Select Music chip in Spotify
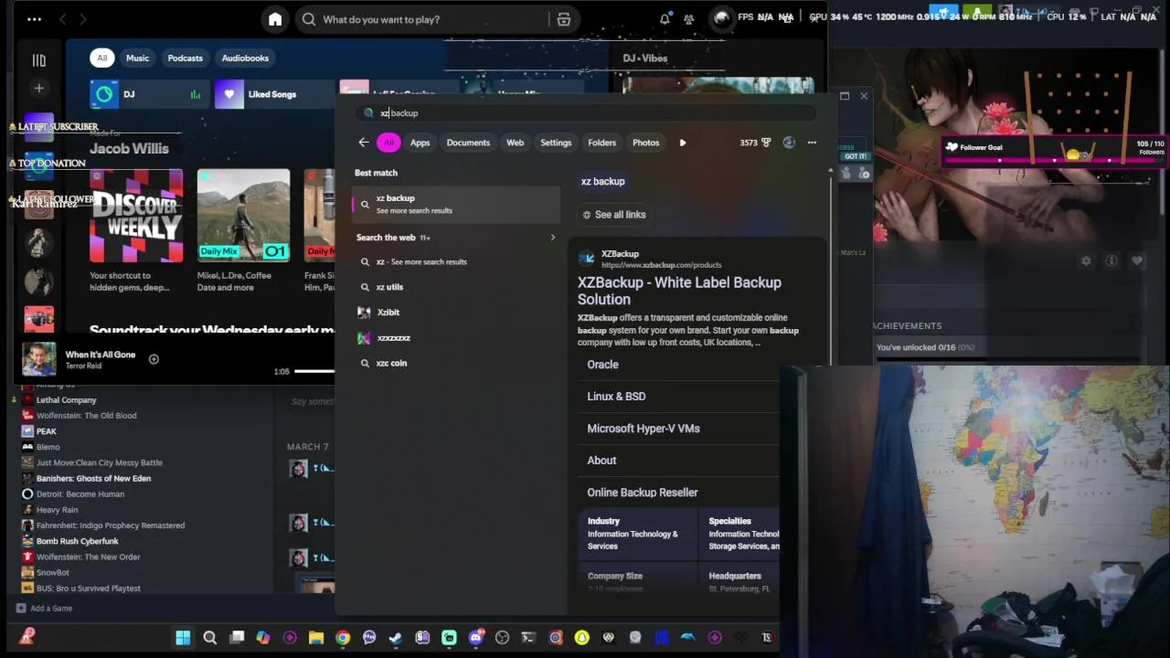 pos(137,58)
